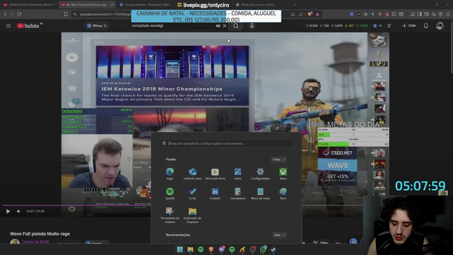Launch Paint from Start menu
Screen dimensions: 453x255
pyautogui.click(x=283, y=194)
